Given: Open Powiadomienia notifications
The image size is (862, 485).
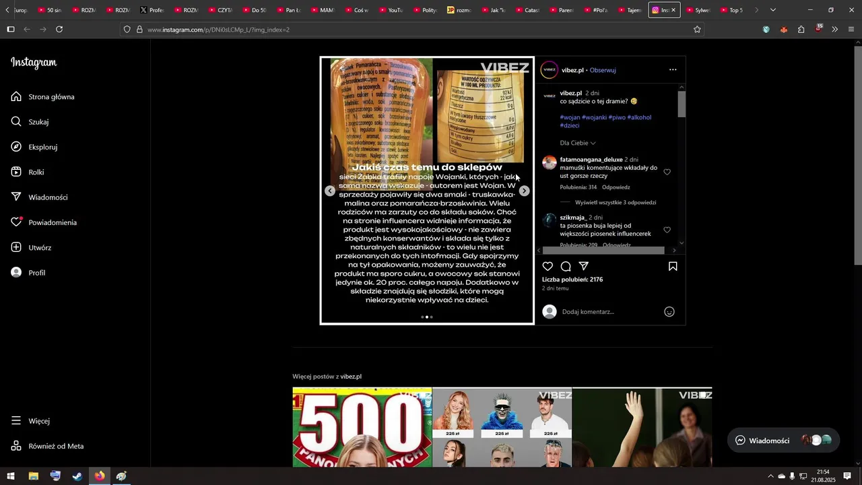Looking at the screenshot, I should click(x=44, y=222).
